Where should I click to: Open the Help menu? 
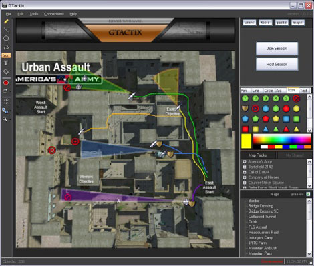(73, 14)
